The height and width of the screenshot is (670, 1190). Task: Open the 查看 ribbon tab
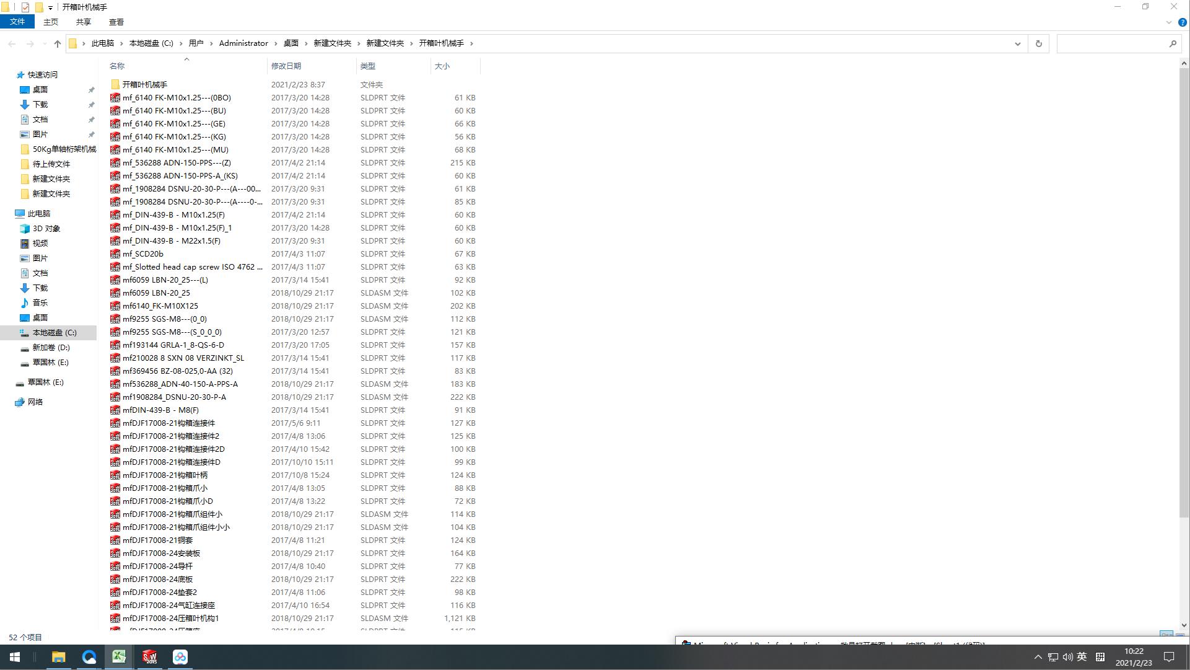[116, 22]
